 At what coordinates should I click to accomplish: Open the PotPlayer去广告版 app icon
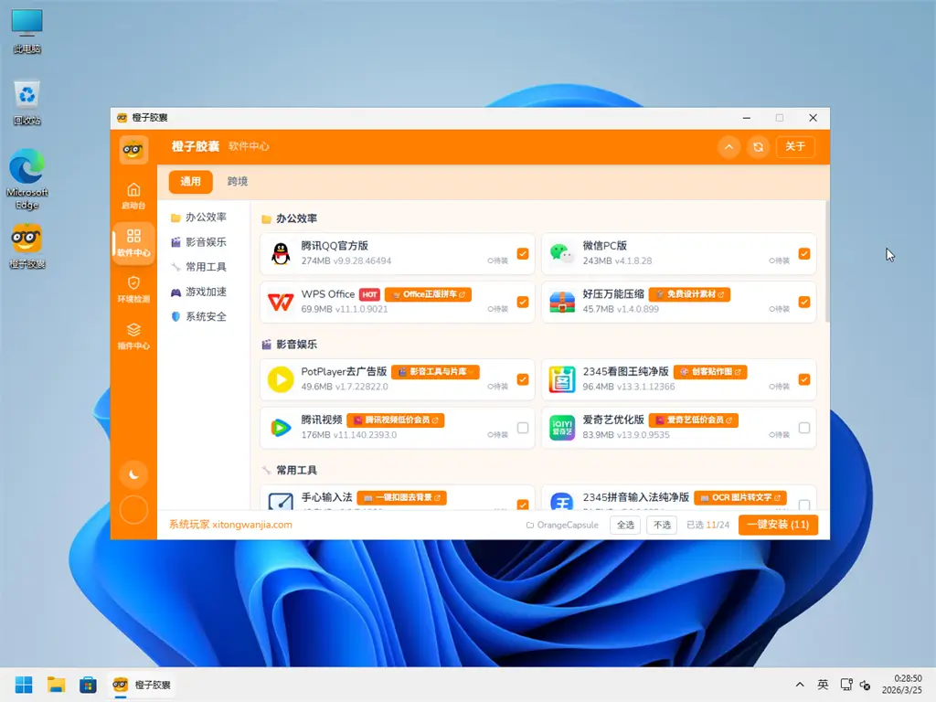279,379
